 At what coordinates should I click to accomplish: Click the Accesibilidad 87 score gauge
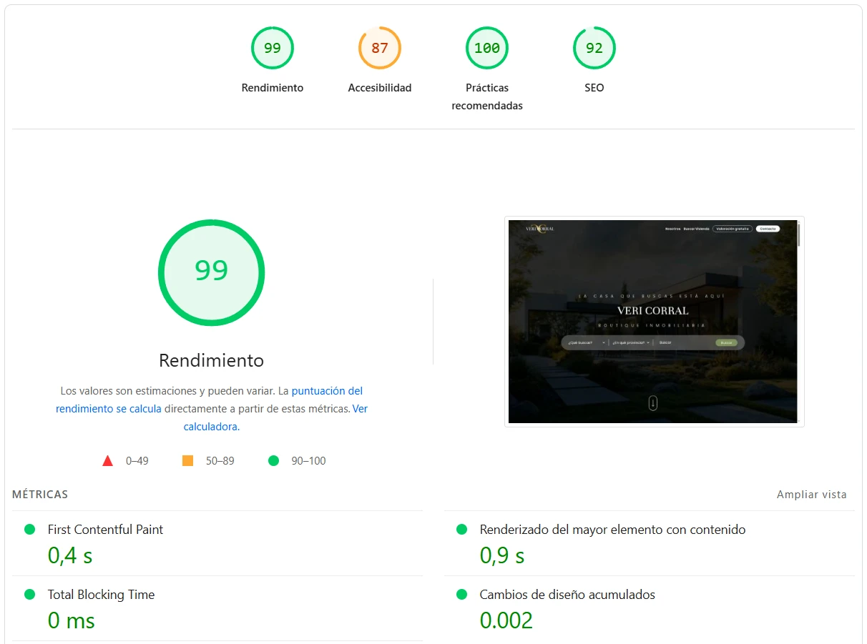pyautogui.click(x=379, y=49)
